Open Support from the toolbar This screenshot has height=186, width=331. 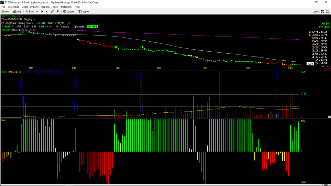point(84,12)
